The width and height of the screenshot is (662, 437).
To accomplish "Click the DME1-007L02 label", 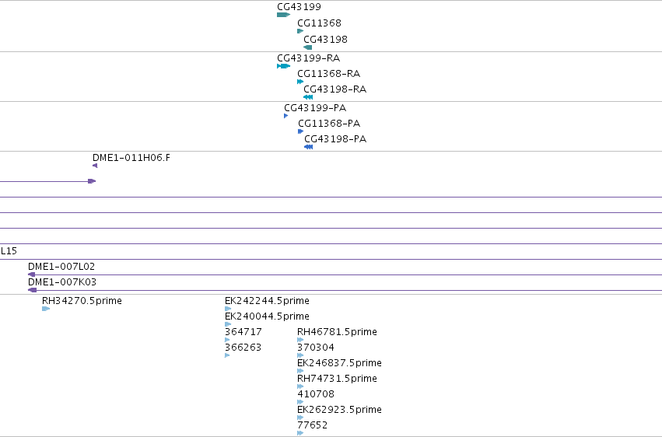I will click(61, 267).
